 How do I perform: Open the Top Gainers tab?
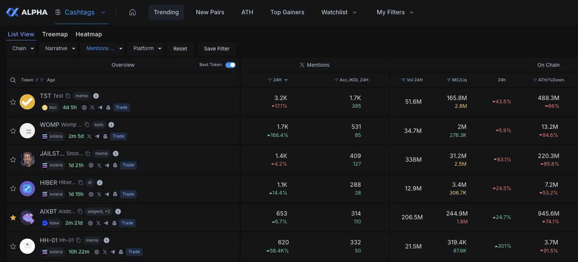click(287, 13)
